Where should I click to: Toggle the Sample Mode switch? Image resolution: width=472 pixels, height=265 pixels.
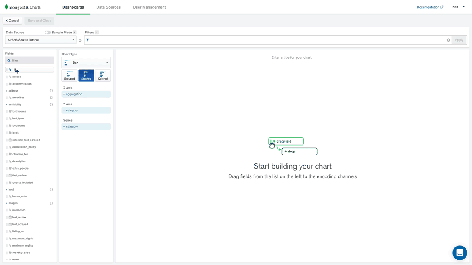48,33
